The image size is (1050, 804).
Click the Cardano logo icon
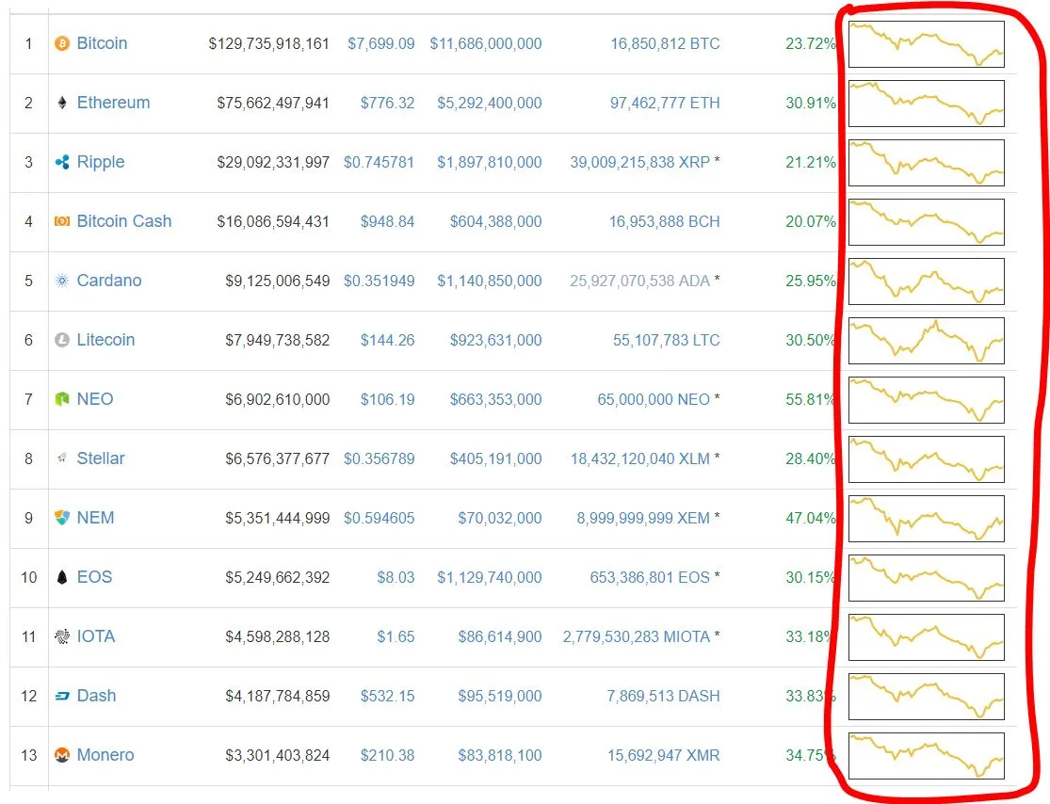pyautogui.click(x=61, y=281)
